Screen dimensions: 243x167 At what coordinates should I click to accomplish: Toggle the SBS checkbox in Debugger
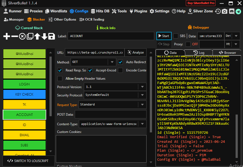(x=176, y=36)
